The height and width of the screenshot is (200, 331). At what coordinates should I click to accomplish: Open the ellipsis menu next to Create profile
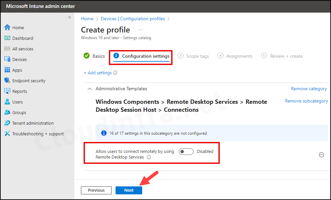pyautogui.click(x=140, y=29)
